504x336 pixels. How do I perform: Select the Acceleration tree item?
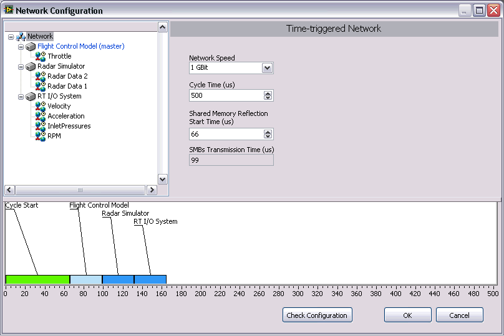tap(65, 116)
